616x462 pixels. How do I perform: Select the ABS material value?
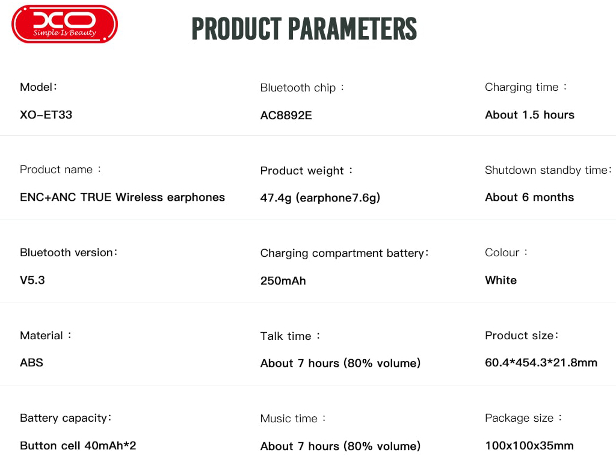coord(31,363)
